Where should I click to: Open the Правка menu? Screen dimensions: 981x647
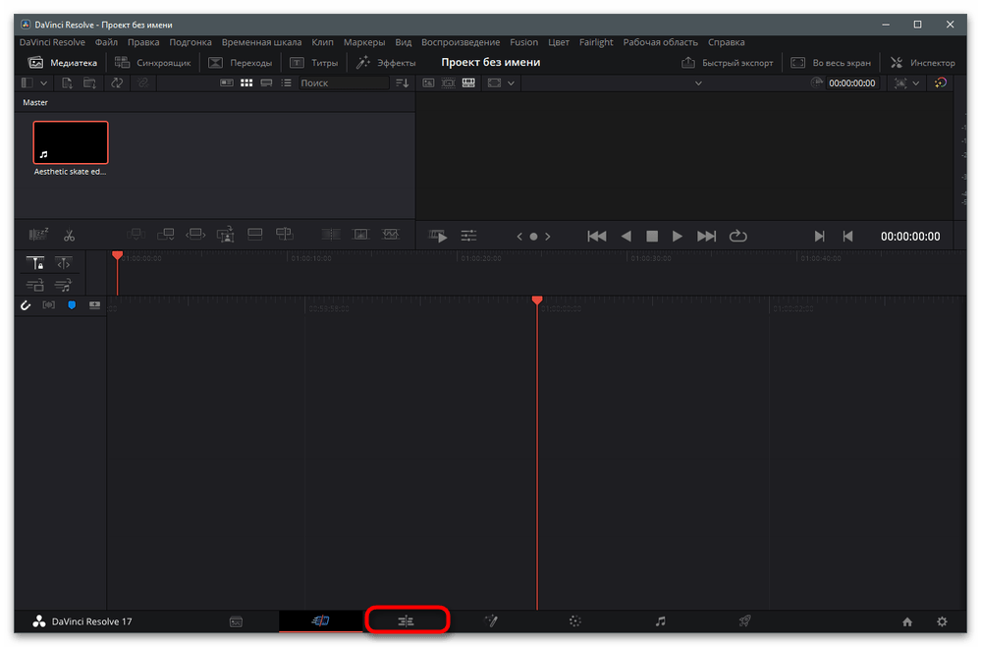tap(143, 42)
